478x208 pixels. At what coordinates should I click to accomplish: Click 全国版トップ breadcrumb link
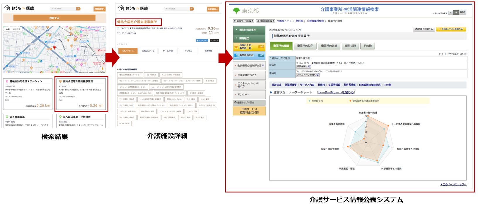pyautogui.click(x=284, y=21)
